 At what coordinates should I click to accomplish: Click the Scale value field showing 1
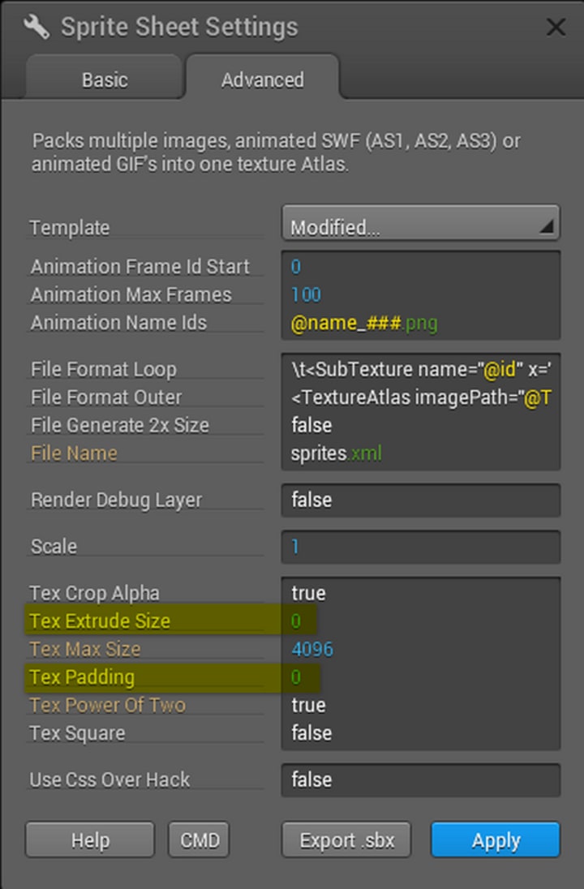[421, 547]
